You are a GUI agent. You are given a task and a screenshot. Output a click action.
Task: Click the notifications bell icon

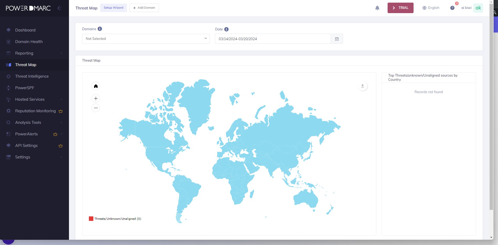click(377, 8)
